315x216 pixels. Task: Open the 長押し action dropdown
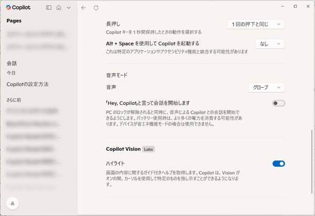(256, 25)
